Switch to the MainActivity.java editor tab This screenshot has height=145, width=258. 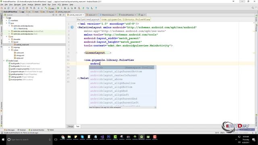(108, 15)
